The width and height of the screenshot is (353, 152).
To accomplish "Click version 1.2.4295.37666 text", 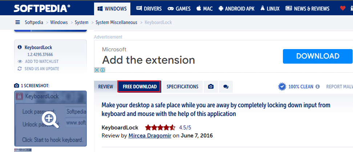I will click(x=40, y=54).
